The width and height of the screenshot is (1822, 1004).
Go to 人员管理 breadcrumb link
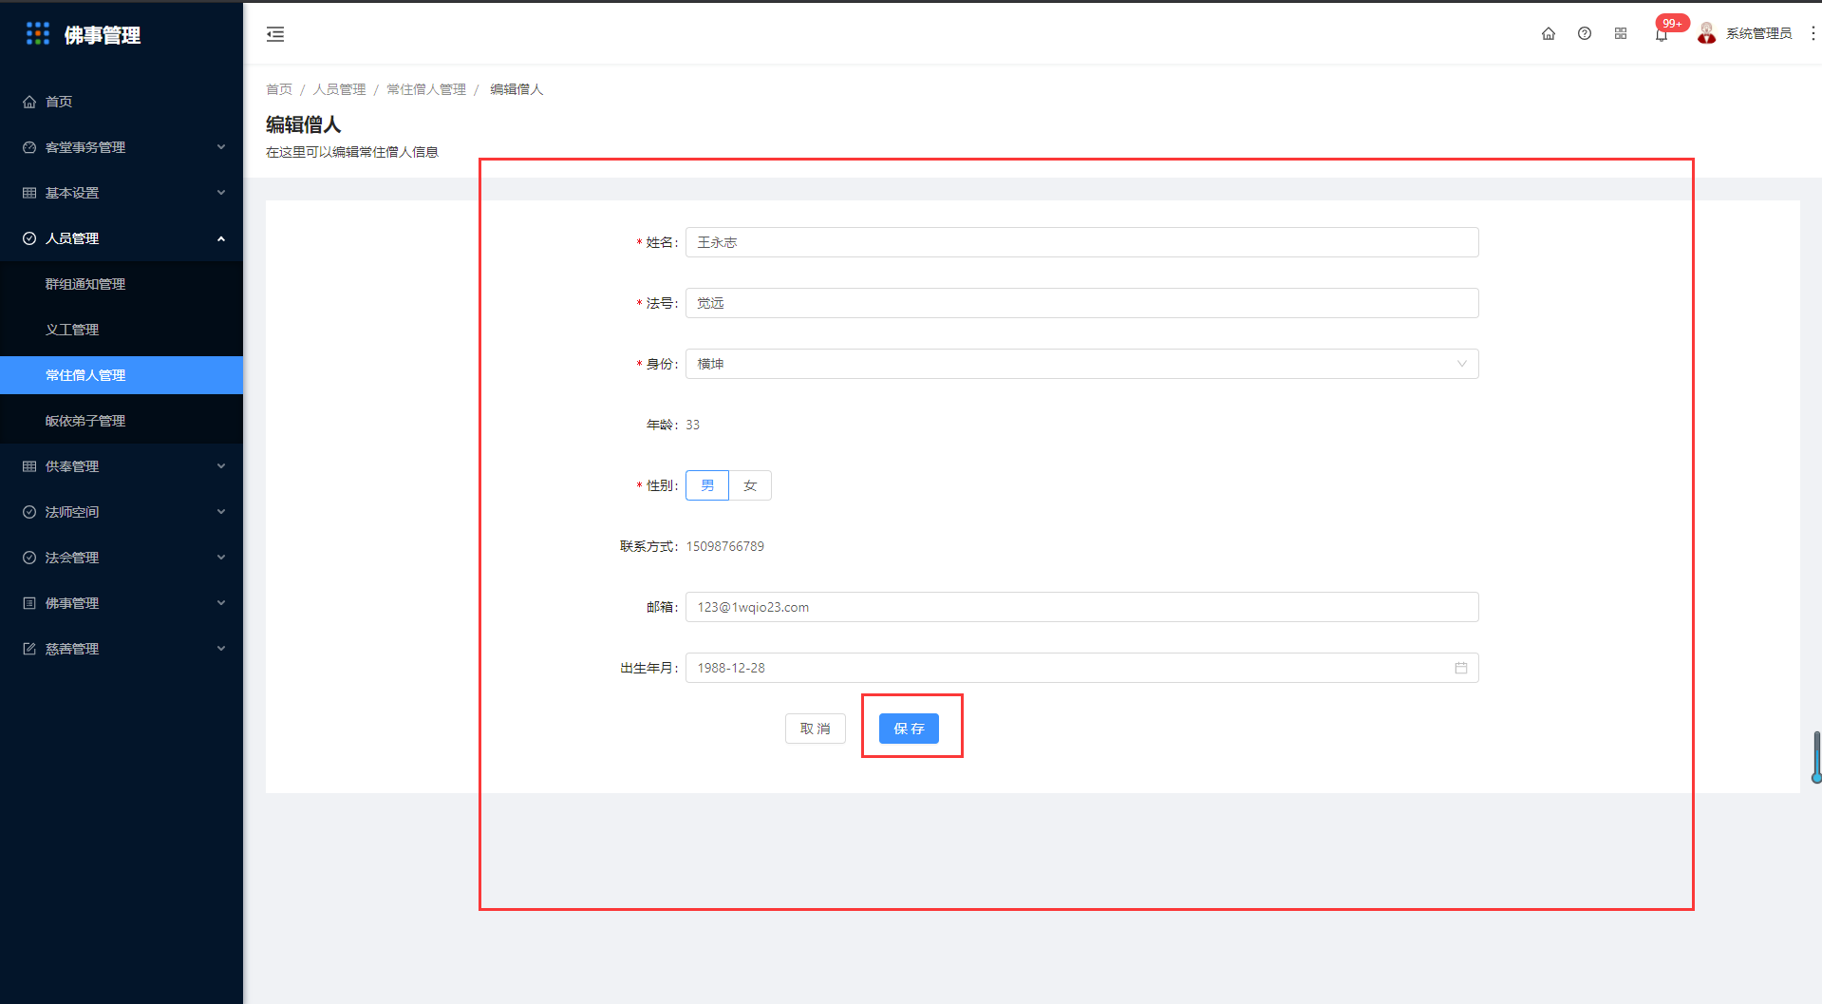tap(340, 89)
